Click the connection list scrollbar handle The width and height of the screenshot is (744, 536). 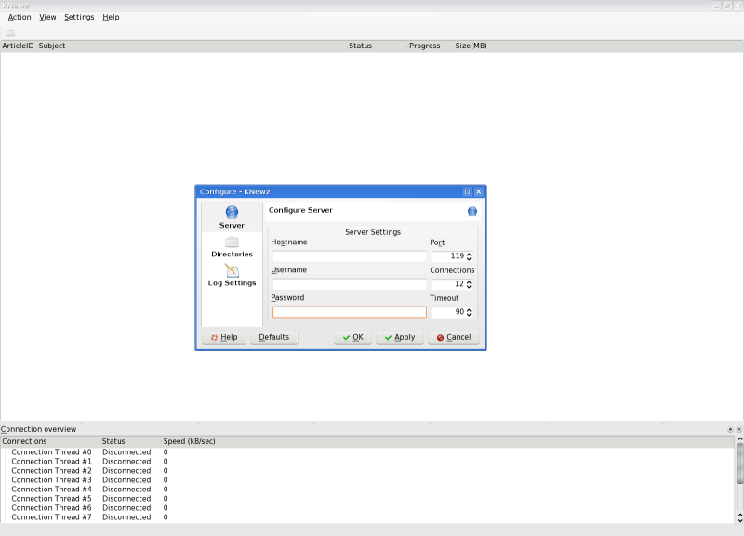[x=739, y=464]
